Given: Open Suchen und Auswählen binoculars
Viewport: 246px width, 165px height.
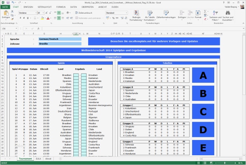Looking at the screenshot, I should click(x=228, y=16).
